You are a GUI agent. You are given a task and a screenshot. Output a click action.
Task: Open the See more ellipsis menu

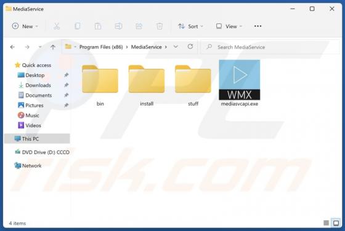coord(258,26)
